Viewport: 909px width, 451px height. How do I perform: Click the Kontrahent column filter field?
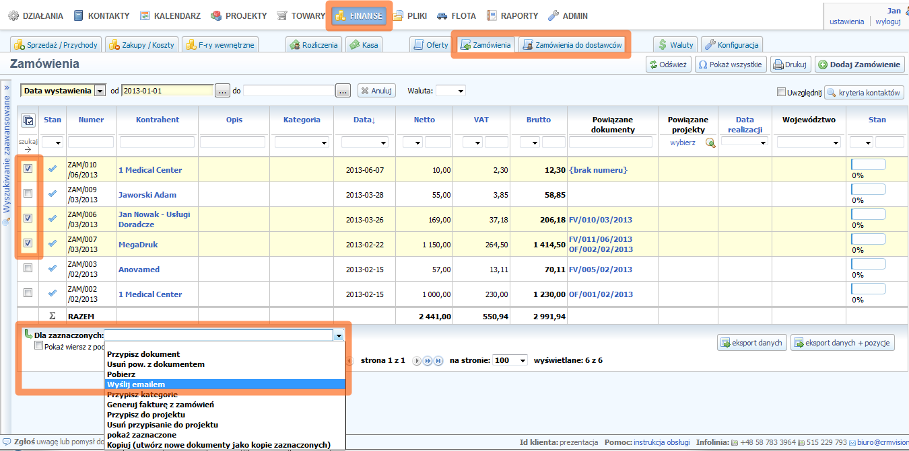click(157, 142)
